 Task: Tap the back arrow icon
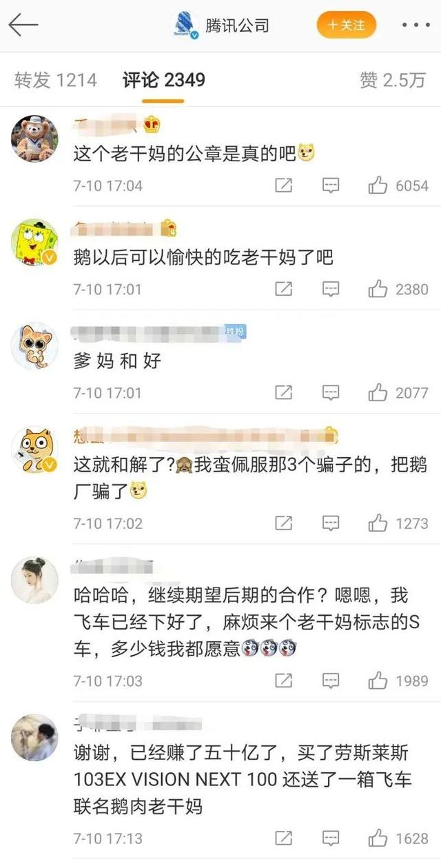coord(23,26)
